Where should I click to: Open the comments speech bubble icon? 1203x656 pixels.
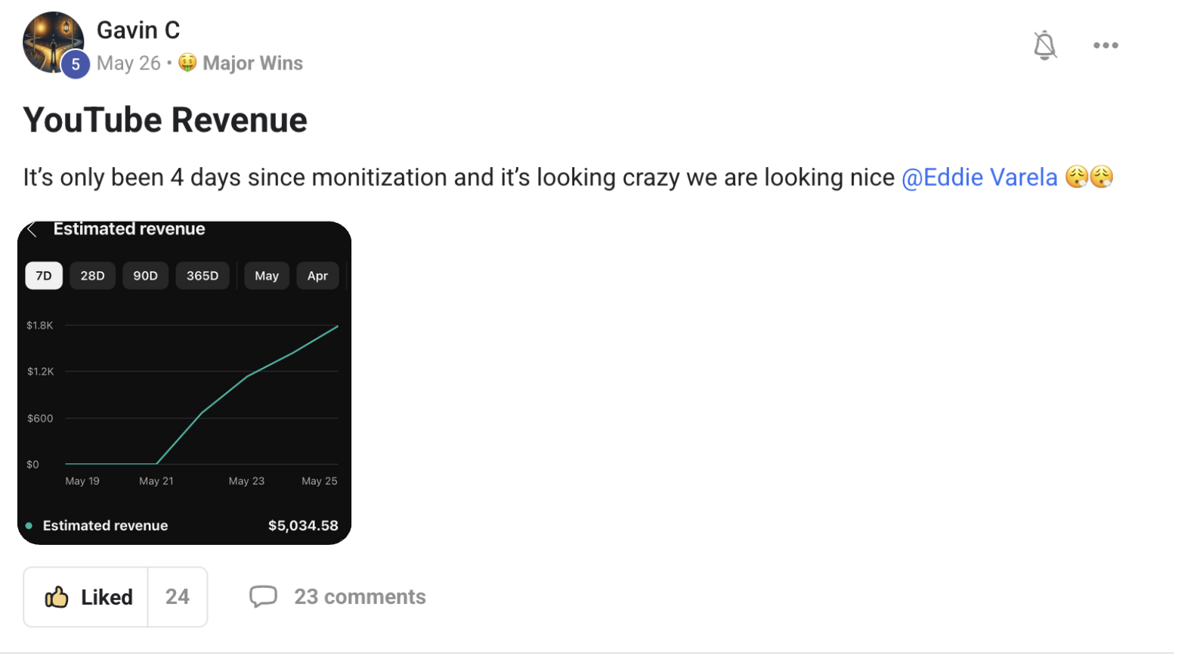click(263, 596)
